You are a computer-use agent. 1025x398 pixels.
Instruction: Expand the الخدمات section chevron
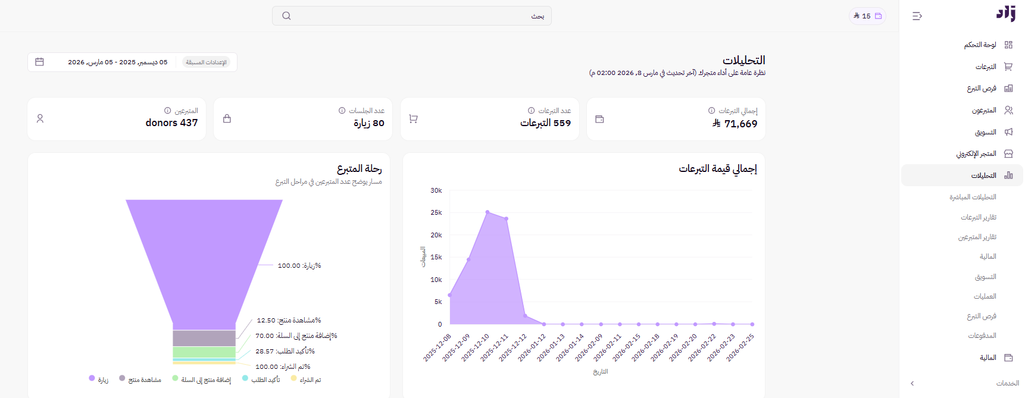tap(912, 383)
